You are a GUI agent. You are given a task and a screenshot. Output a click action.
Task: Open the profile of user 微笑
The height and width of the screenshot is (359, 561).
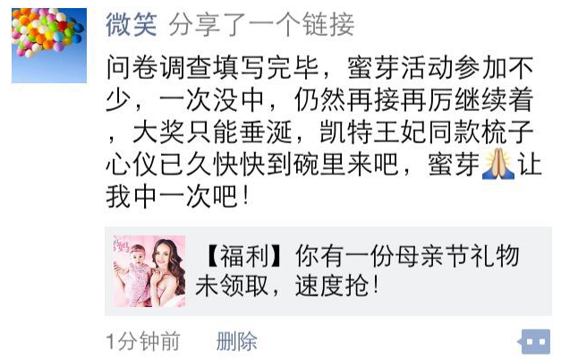pos(132,24)
